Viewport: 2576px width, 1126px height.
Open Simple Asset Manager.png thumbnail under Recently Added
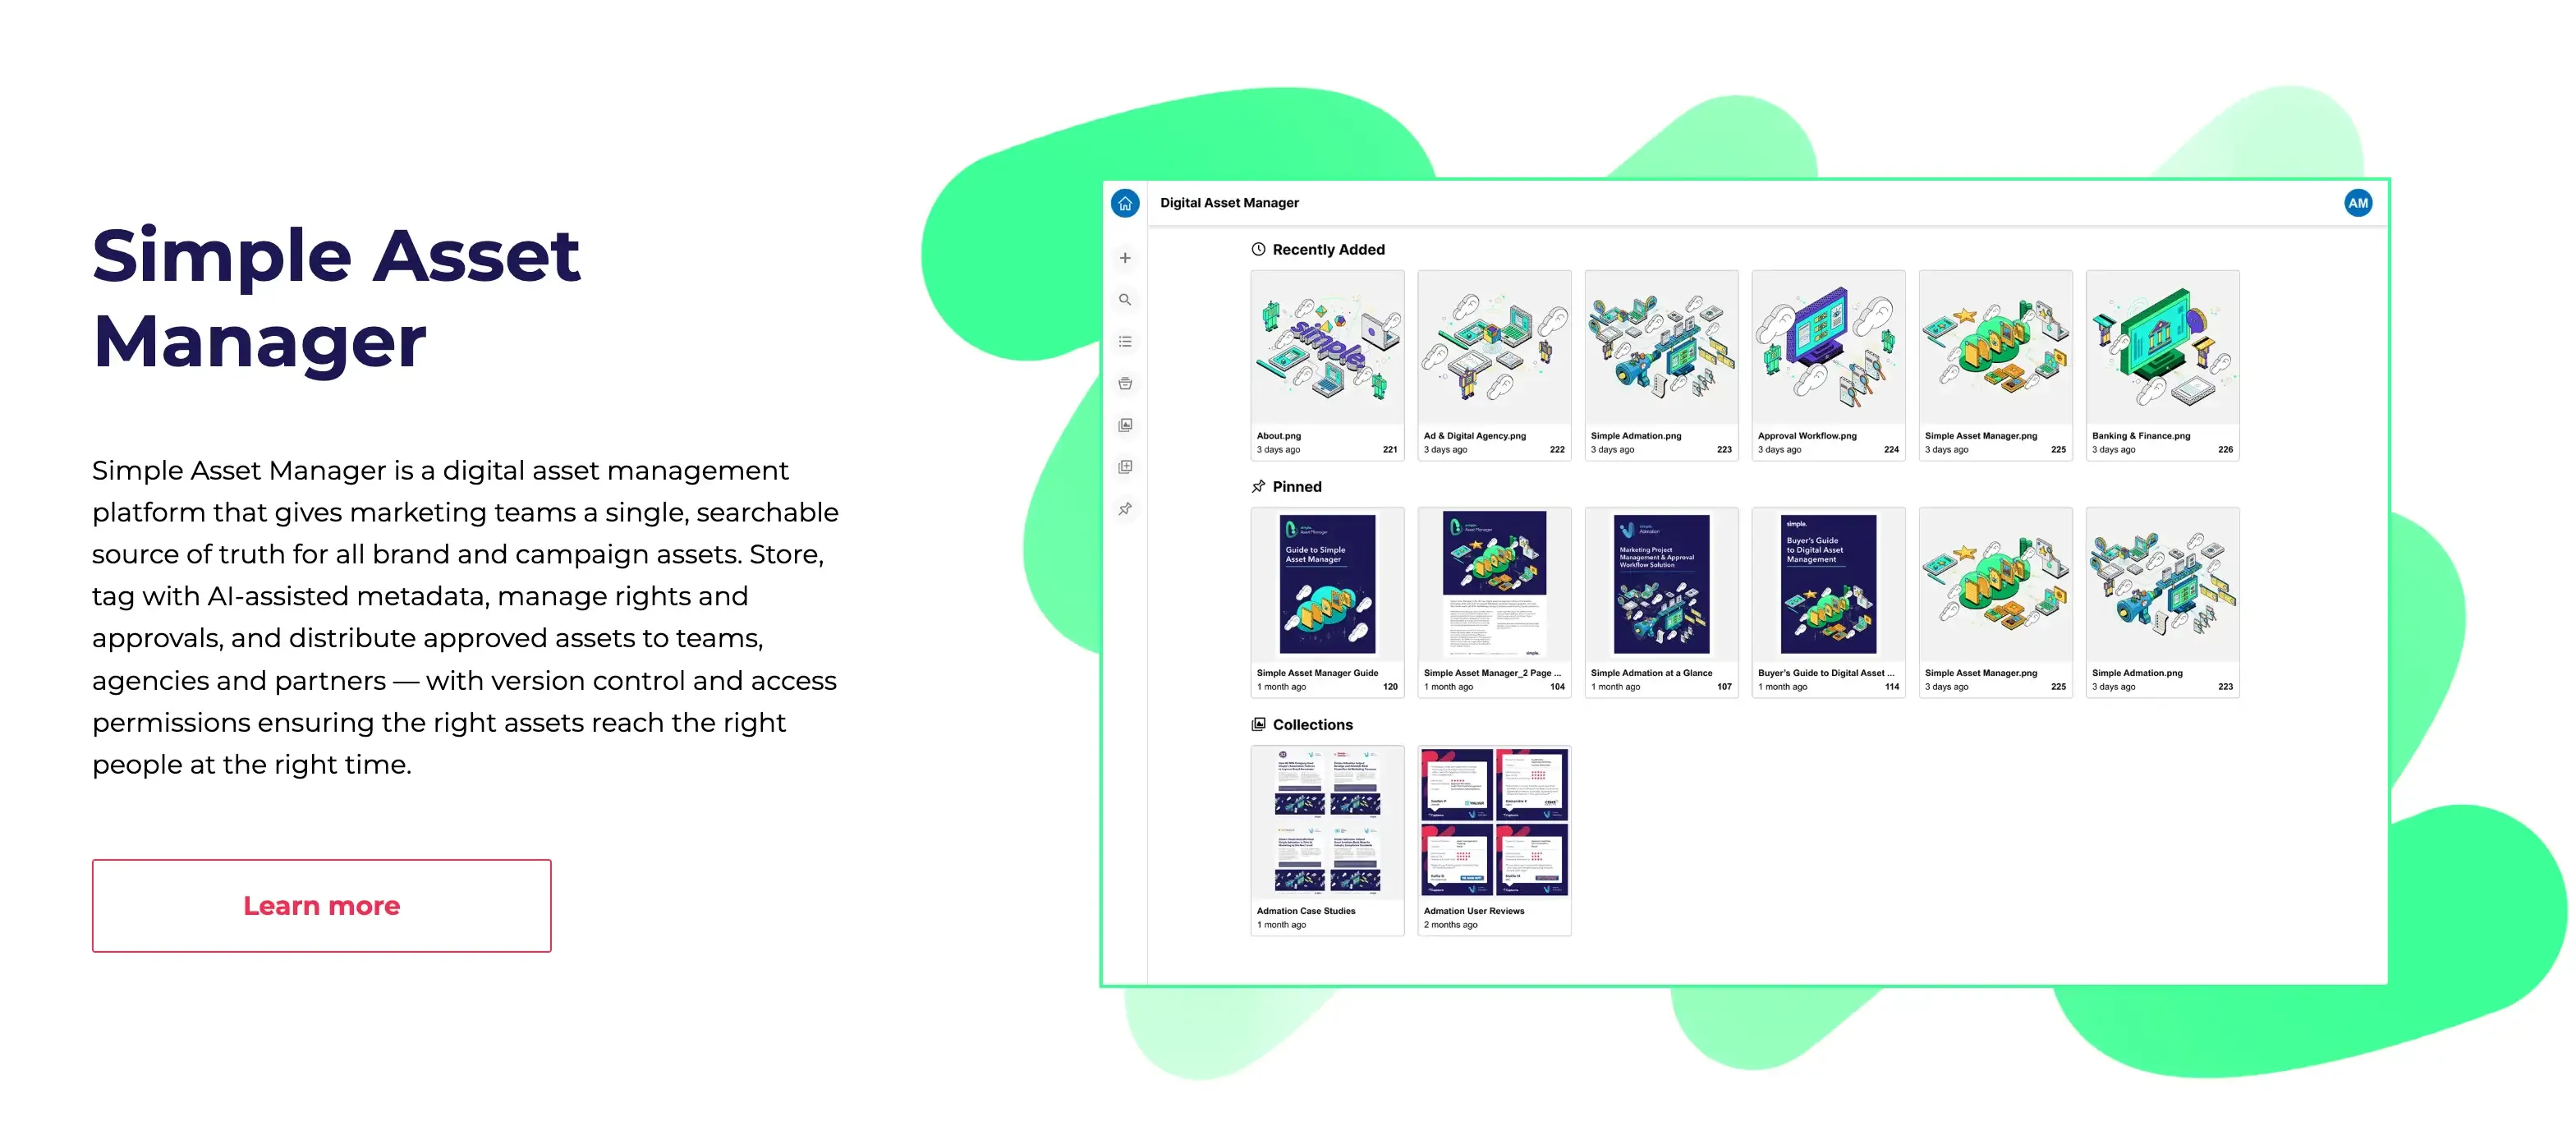[x=1995, y=348]
